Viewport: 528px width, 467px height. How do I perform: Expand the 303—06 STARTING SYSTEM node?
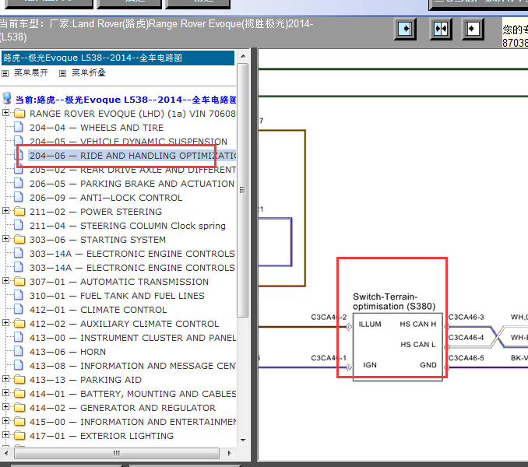point(5,238)
